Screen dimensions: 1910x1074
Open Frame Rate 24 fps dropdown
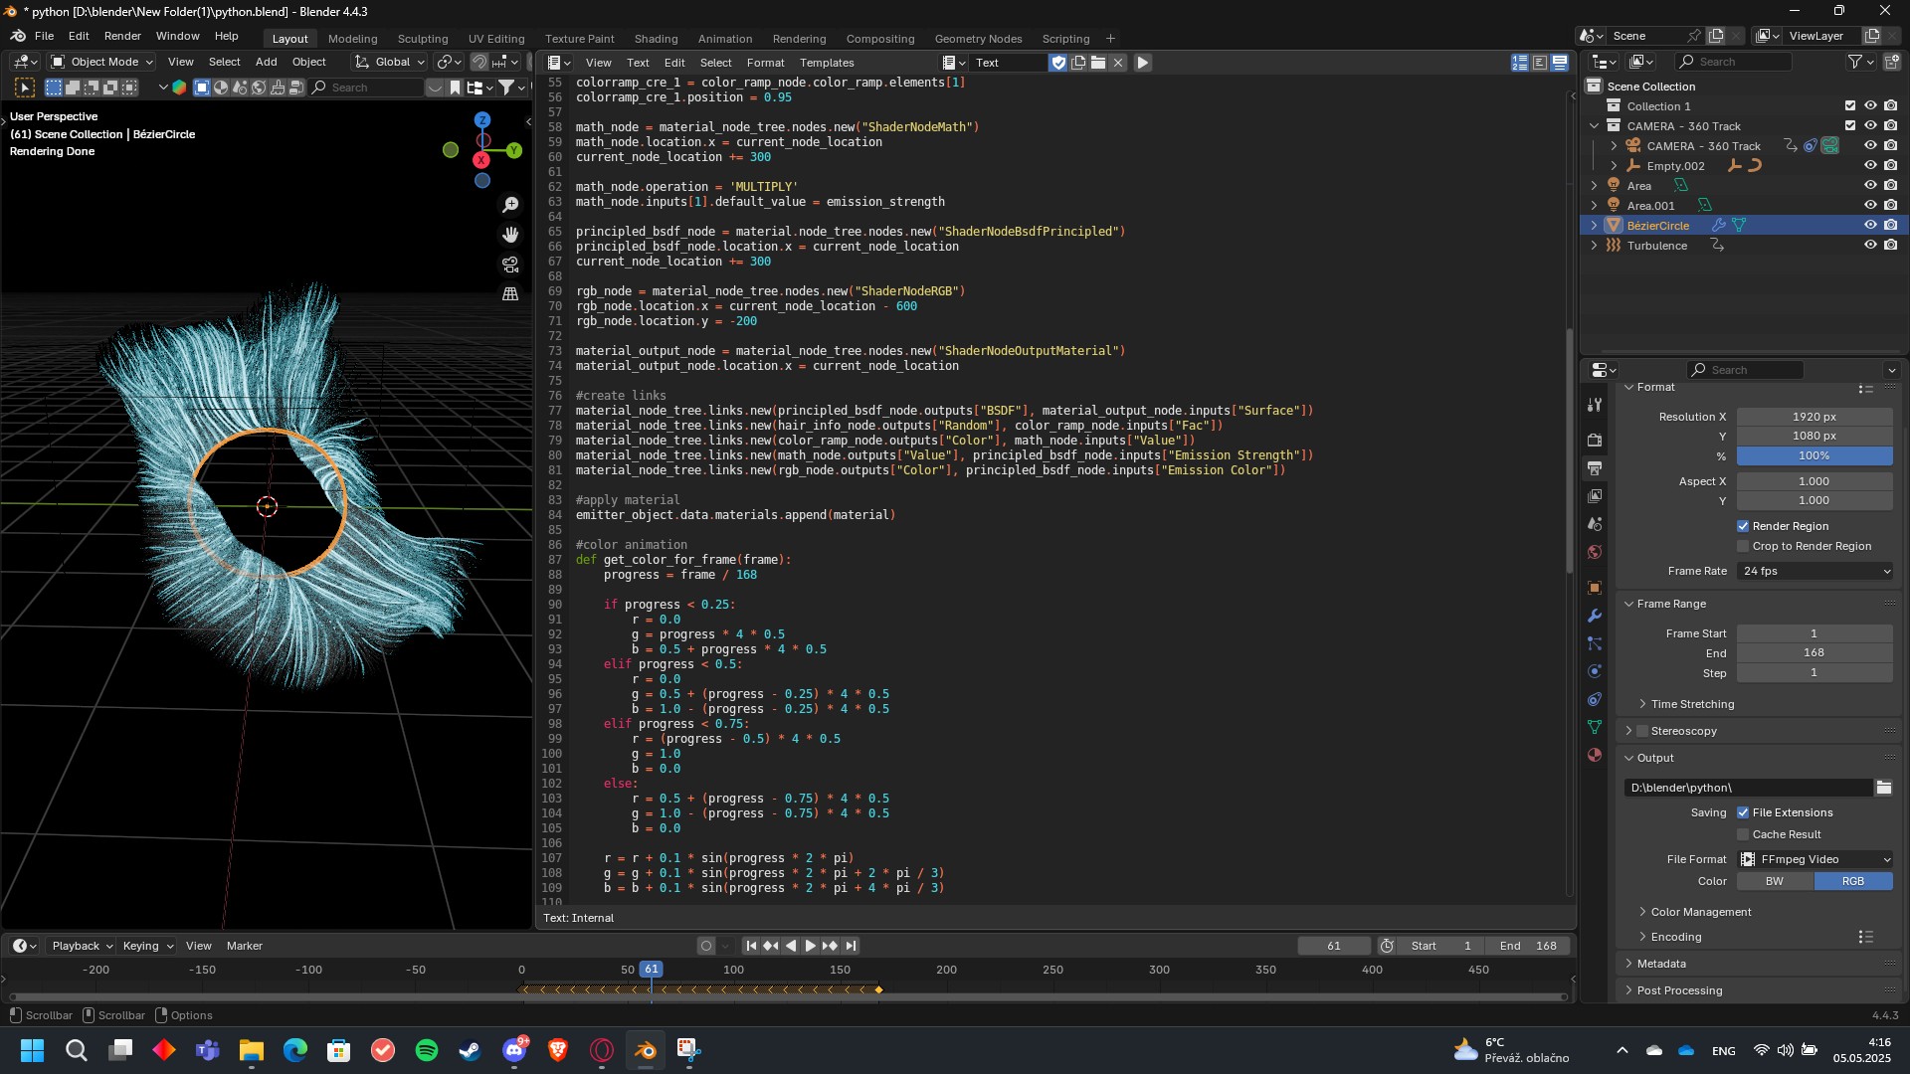click(x=1814, y=571)
